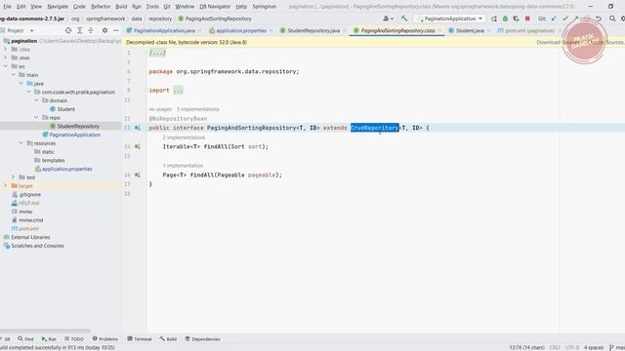Open the Find tool window
This screenshot has width=625, height=351.
(x=25, y=339)
